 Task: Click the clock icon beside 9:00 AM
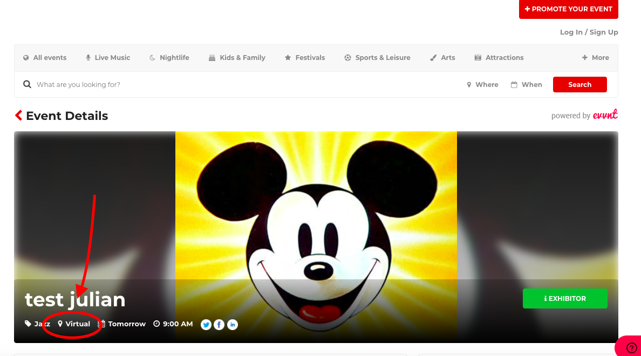[156, 324]
